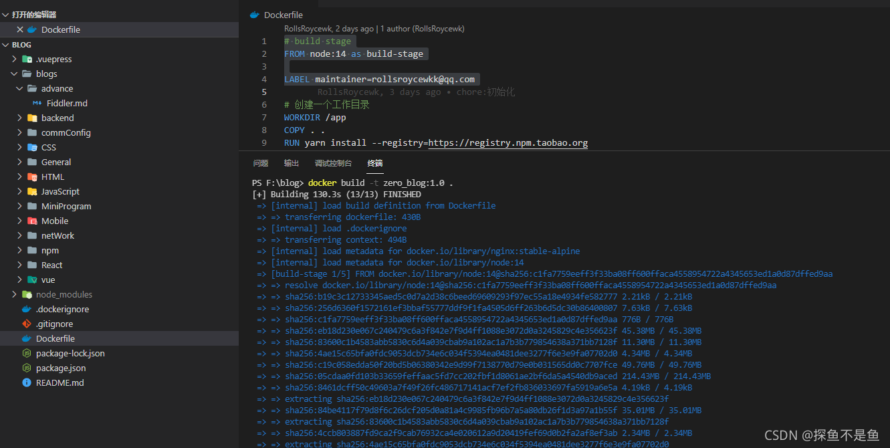Expand the commConfig folder chevron
This screenshot has height=448, width=890.
point(20,132)
